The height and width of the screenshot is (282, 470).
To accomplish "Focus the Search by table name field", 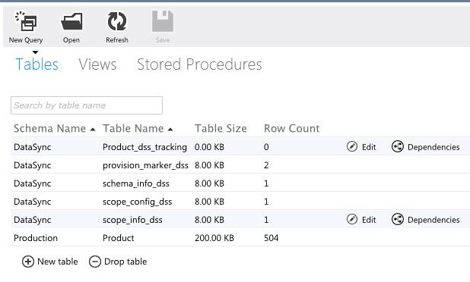I will click(87, 105).
